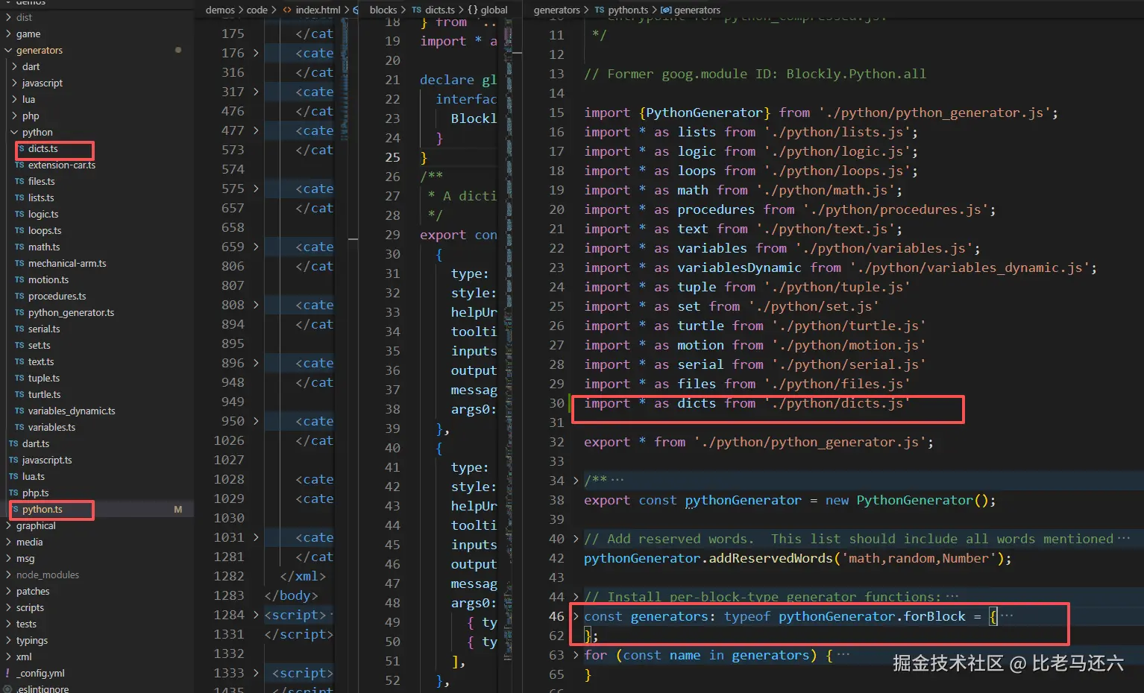
Task: Expand the patches folder
Action: (x=8, y=592)
